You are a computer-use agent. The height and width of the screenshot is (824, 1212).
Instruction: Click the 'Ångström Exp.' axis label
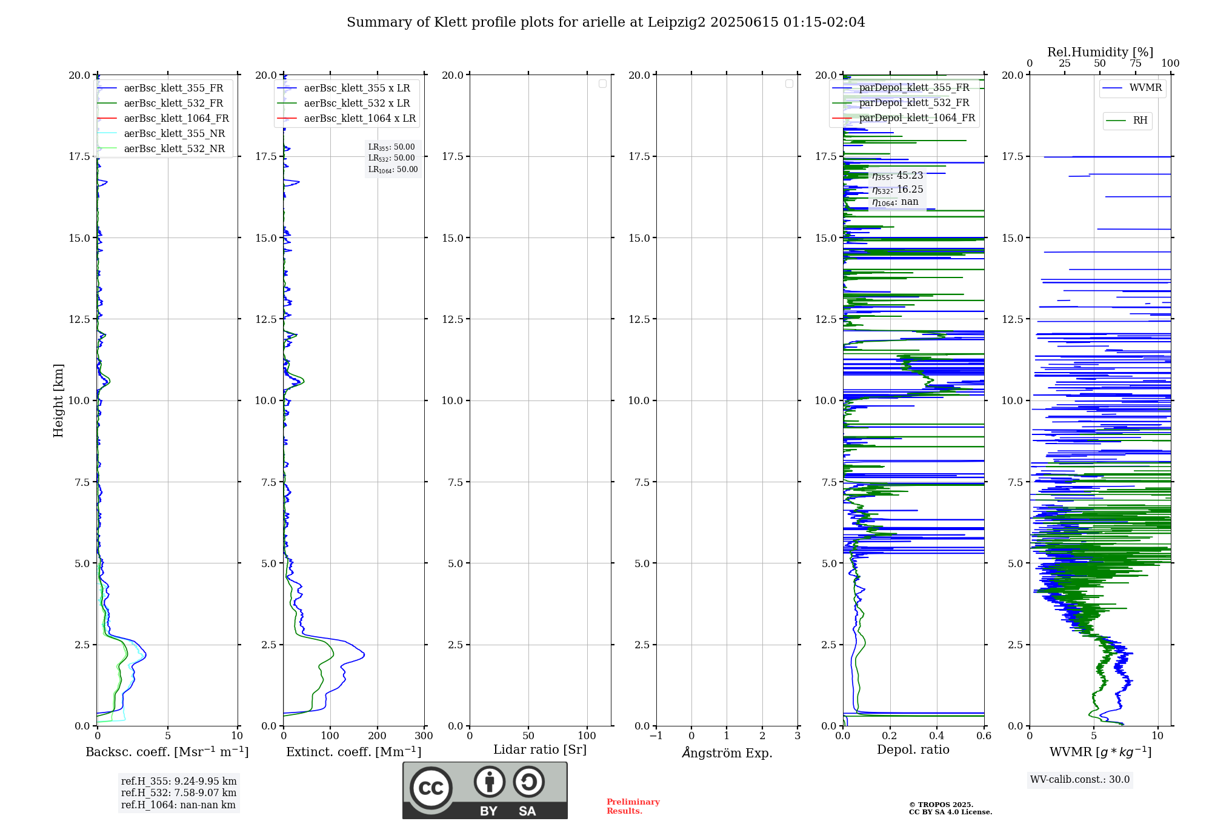(727, 753)
